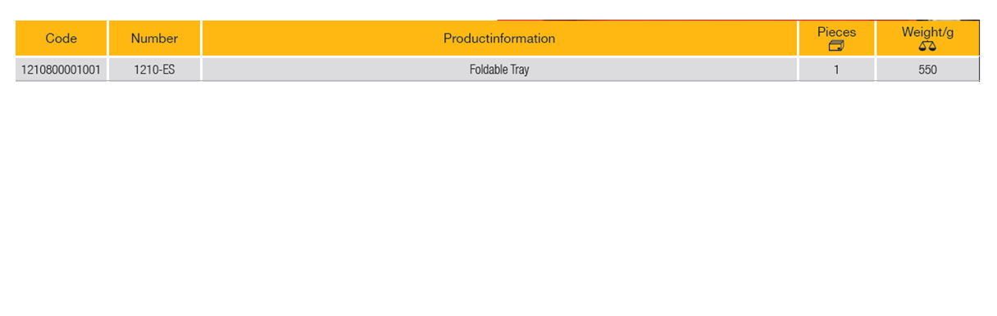Click the gray bottom border under Foldable Tray row
The width and height of the screenshot is (997, 316).
point(499,81)
